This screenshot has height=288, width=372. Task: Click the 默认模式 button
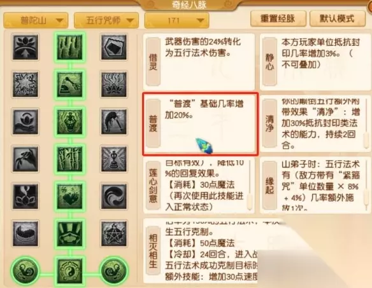tap(338, 18)
